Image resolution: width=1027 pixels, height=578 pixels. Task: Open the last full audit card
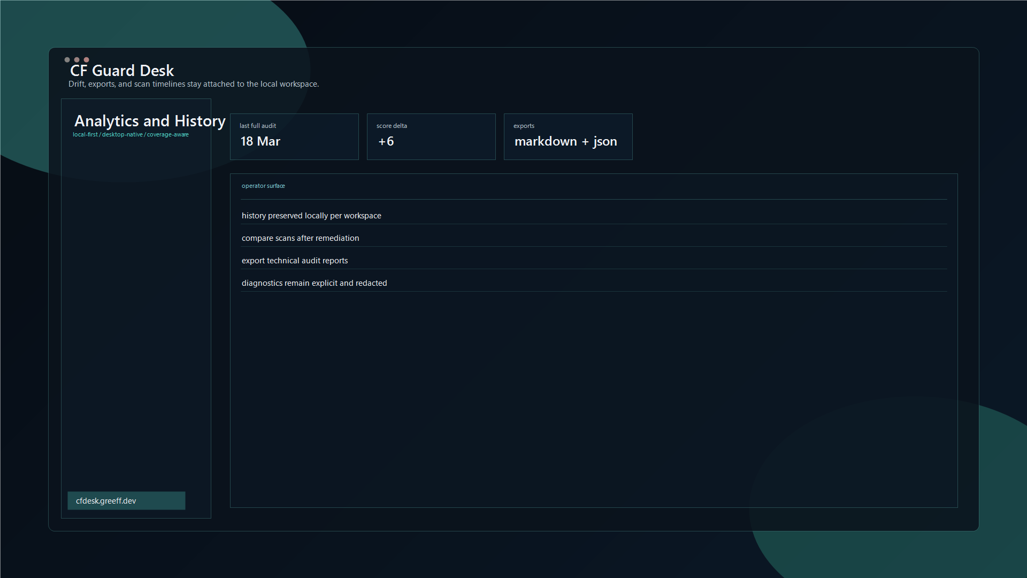294,136
